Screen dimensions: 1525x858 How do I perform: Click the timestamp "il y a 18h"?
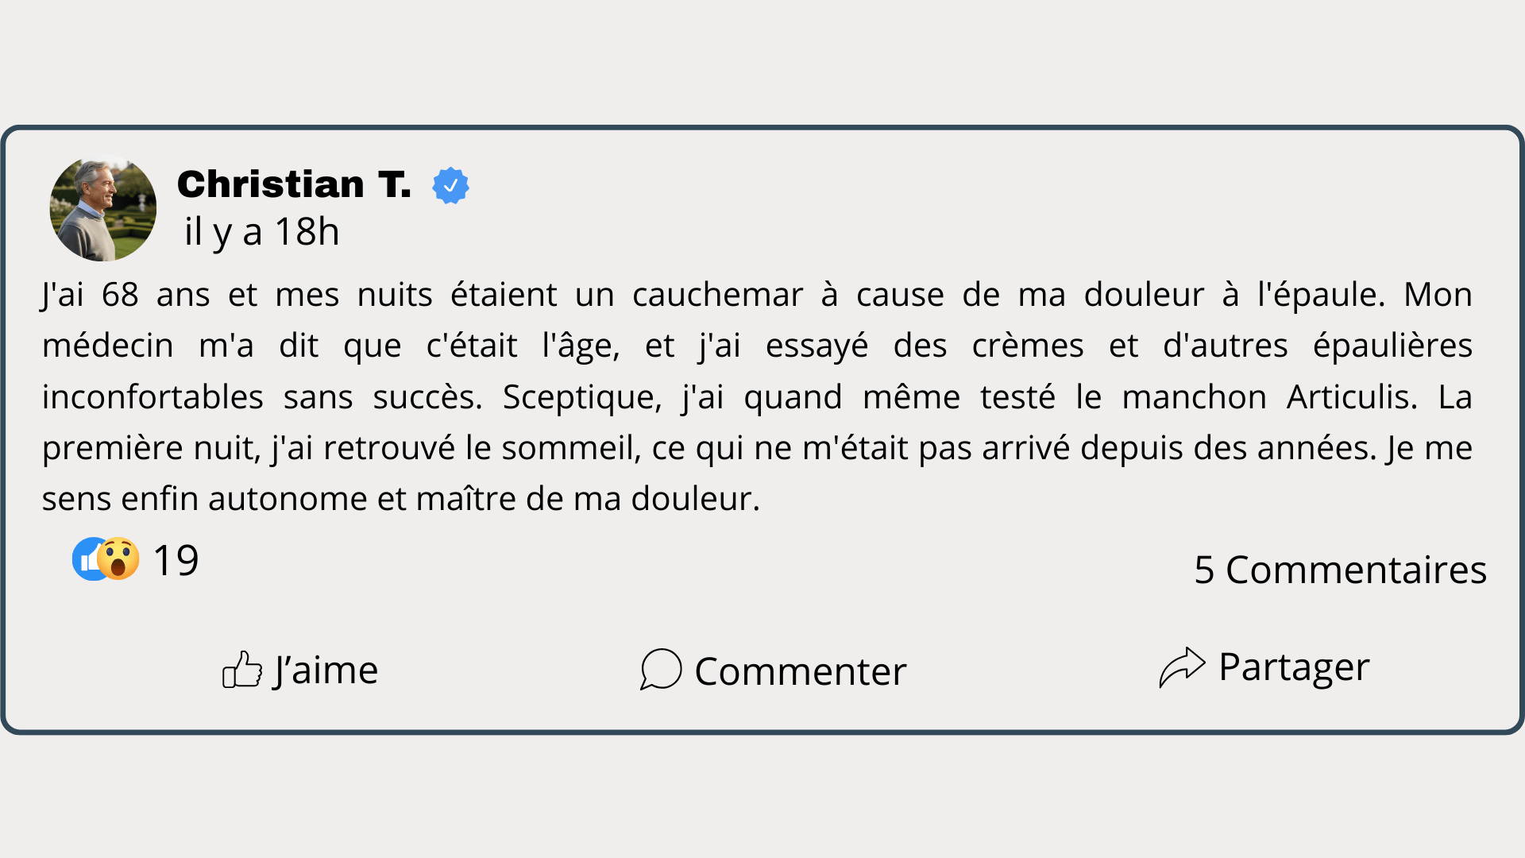point(261,232)
